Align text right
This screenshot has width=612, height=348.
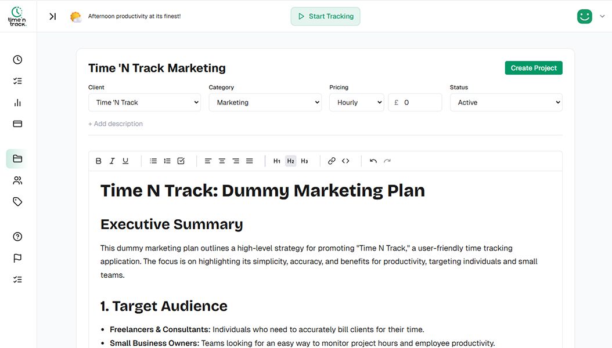tap(236, 161)
